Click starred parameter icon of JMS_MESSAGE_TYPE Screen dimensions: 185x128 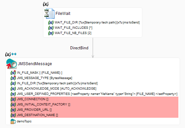13,78
